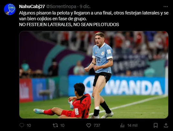Open the reply speech bubble icon
Image resolution: width=173 pixels, height=131 pixels.
point(22,125)
